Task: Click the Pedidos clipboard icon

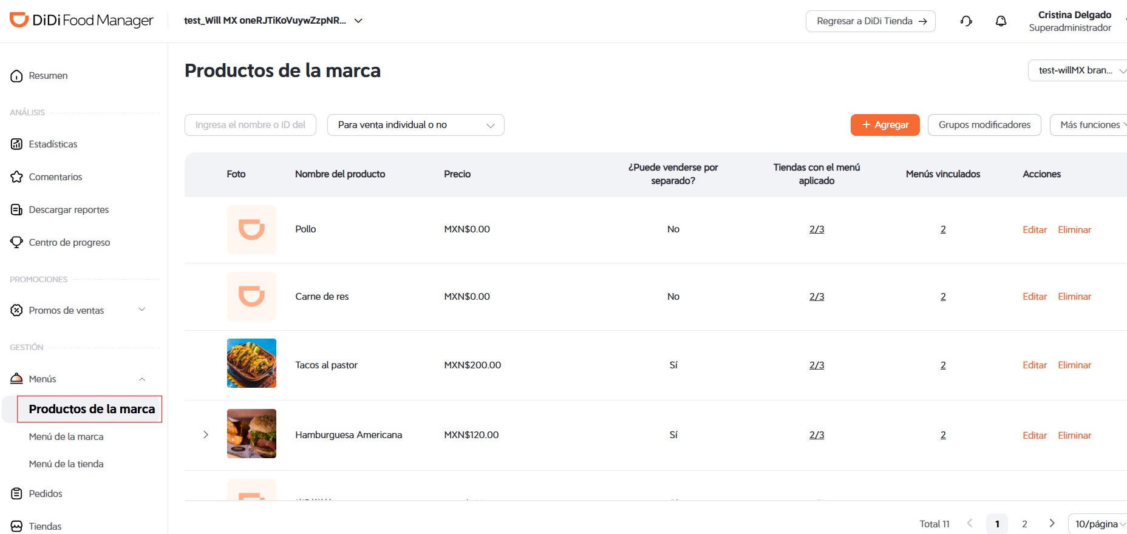Action: pyautogui.click(x=16, y=493)
